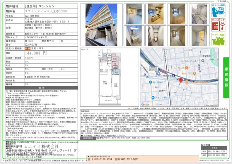Click the room number 302 (3階部分)
Screen dimensions: 232x164
[32, 16]
